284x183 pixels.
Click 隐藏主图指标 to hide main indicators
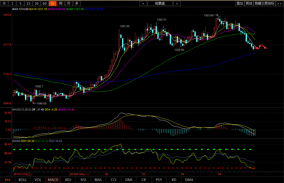pyautogui.click(x=264, y=4)
